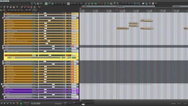The height and width of the screenshot is (106, 188).
Task: Mute the Lightning Strike track
Action: click(73, 34)
